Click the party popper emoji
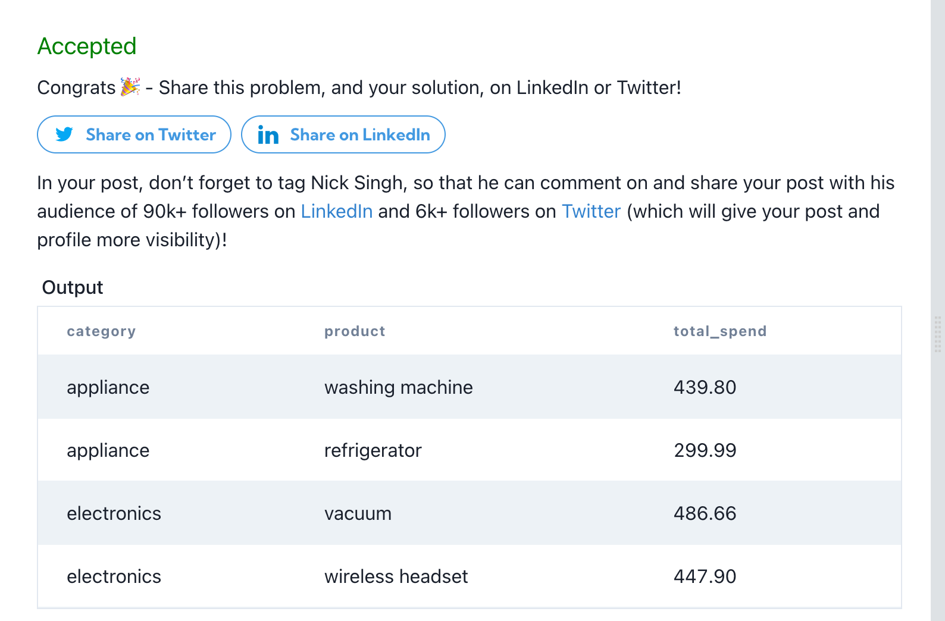This screenshot has width=945, height=621. [130, 87]
